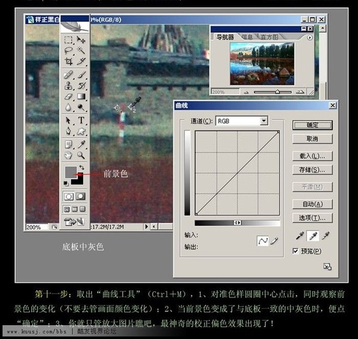Select the Custom Shape tool
Image resolution: width=358 pixels, height=339 pixels.
coord(81,131)
